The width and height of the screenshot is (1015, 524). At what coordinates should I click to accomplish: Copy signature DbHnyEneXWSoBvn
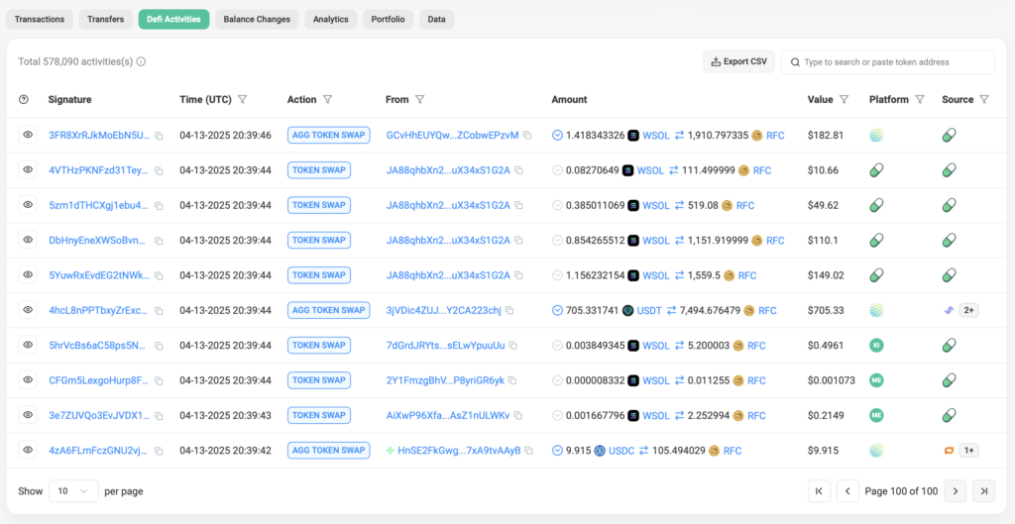tap(159, 241)
